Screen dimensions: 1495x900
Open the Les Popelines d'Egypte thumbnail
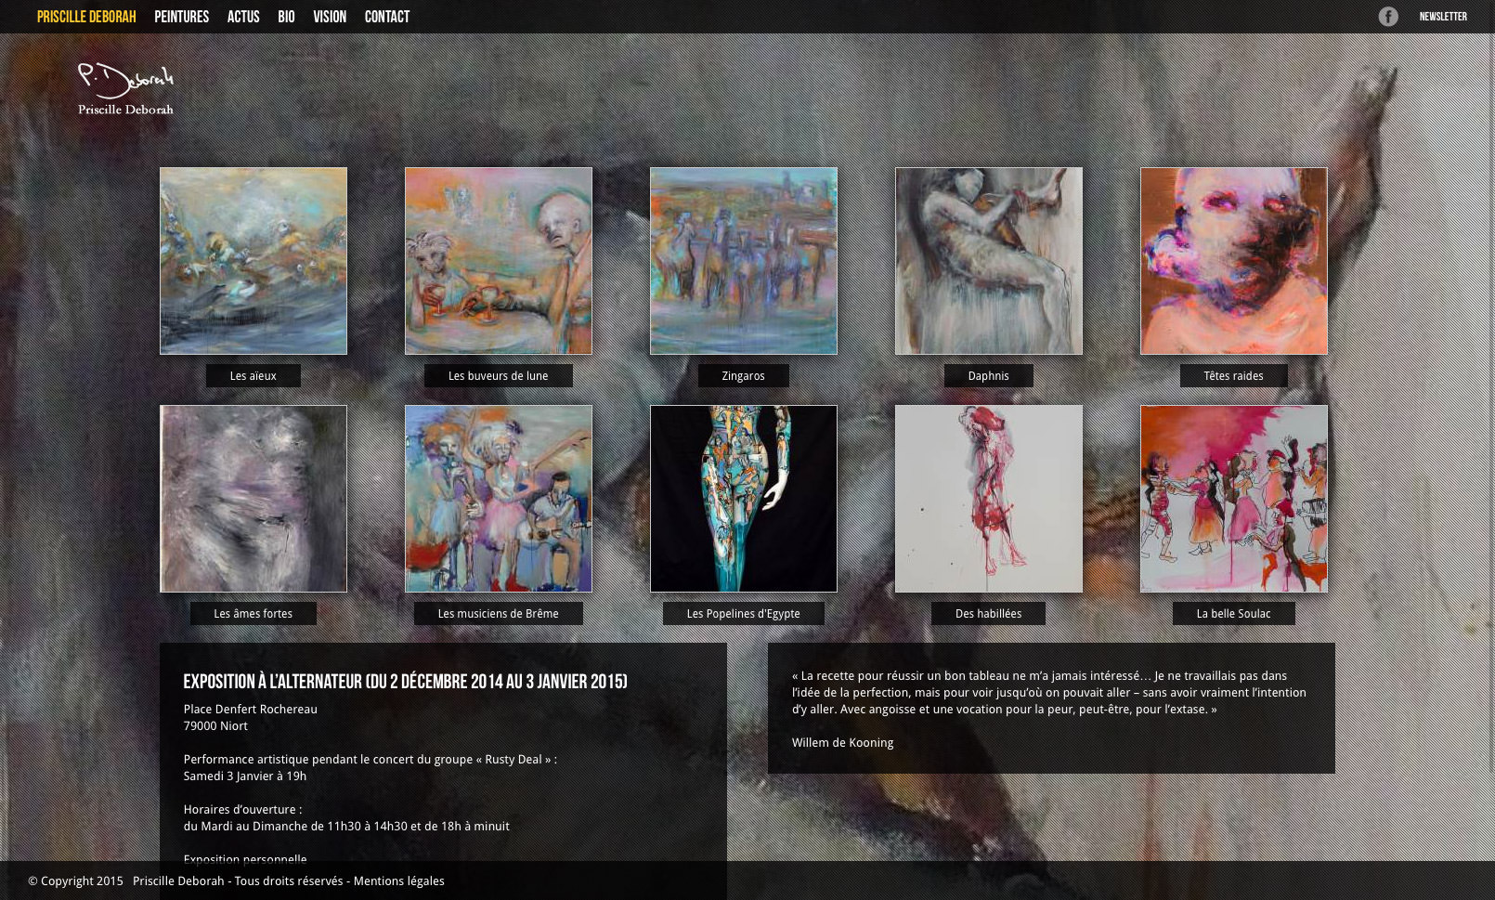744,499
